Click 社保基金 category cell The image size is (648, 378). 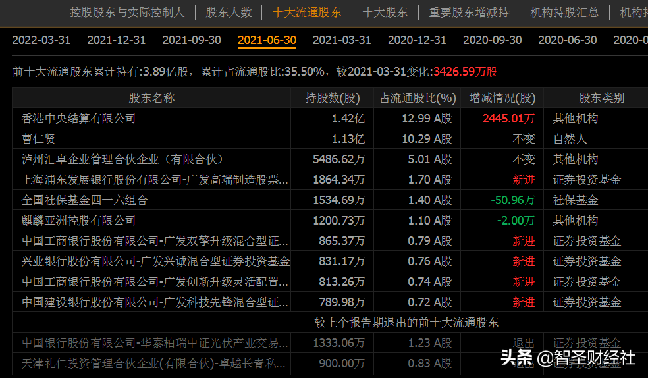click(x=576, y=200)
